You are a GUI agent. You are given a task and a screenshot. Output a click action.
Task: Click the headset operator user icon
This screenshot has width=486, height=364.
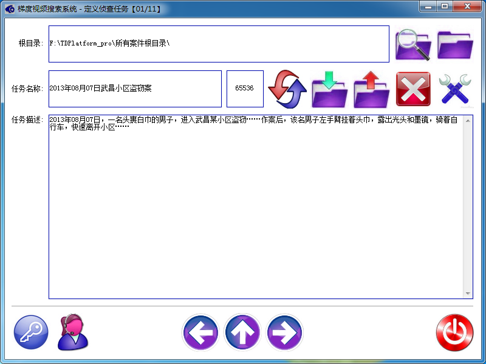click(72, 332)
